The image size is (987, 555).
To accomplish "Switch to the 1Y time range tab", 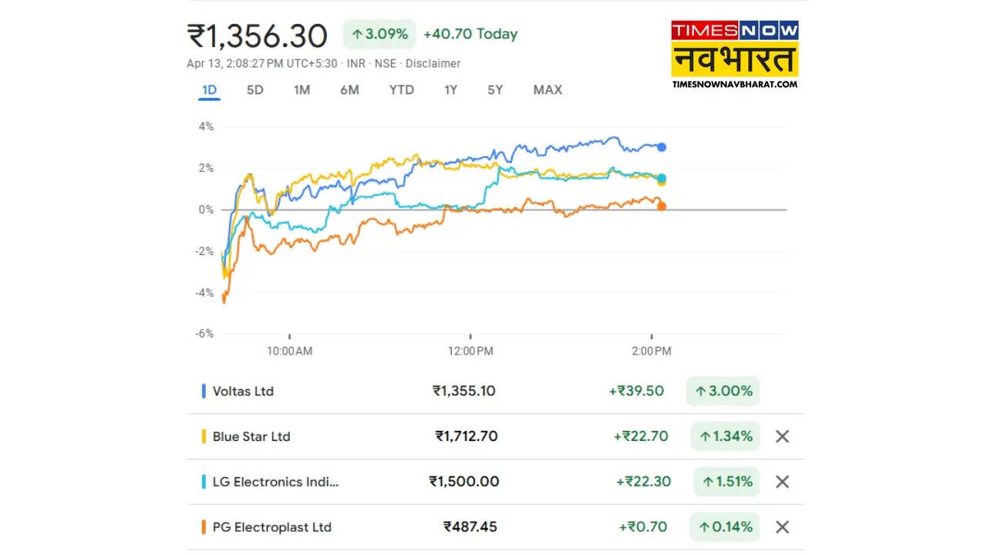I will click(x=450, y=90).
